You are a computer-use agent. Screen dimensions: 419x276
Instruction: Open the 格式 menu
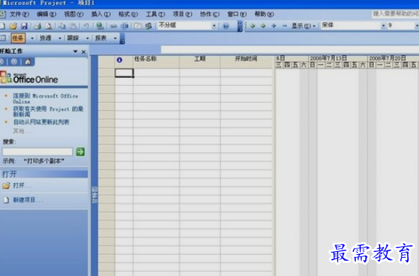pos(128,14)
